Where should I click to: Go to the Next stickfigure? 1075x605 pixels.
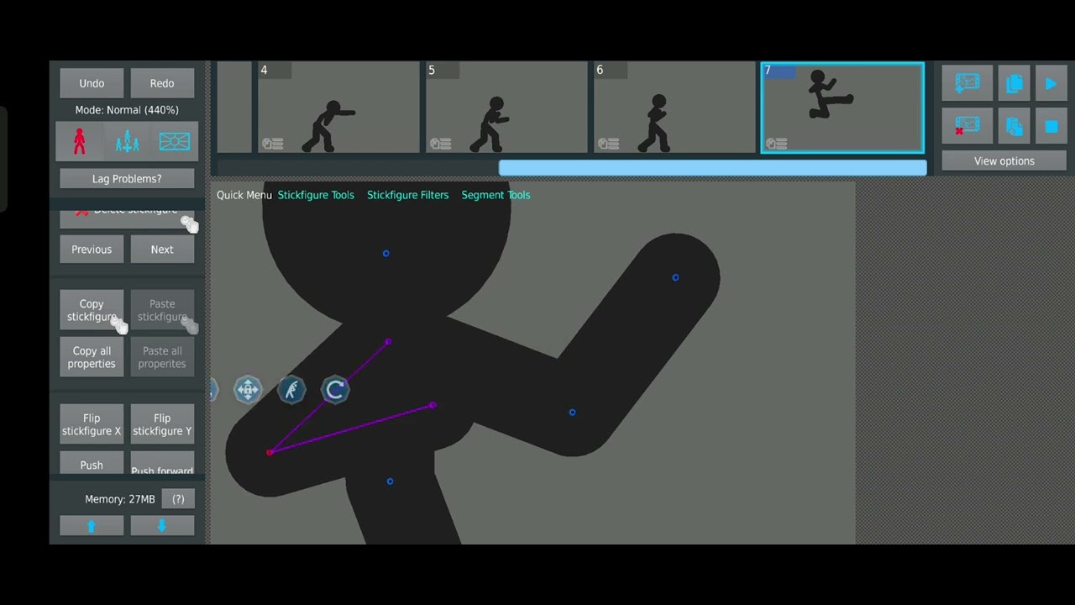162,250
